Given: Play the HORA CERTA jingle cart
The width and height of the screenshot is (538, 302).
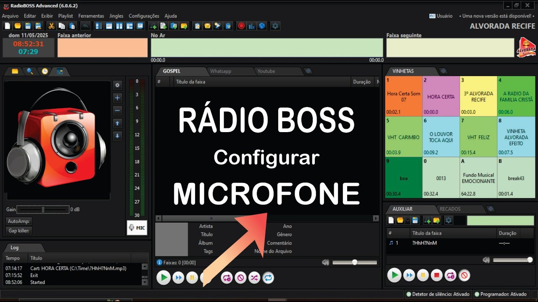Looking at the screenshot, I should click(x=441, y=96).
